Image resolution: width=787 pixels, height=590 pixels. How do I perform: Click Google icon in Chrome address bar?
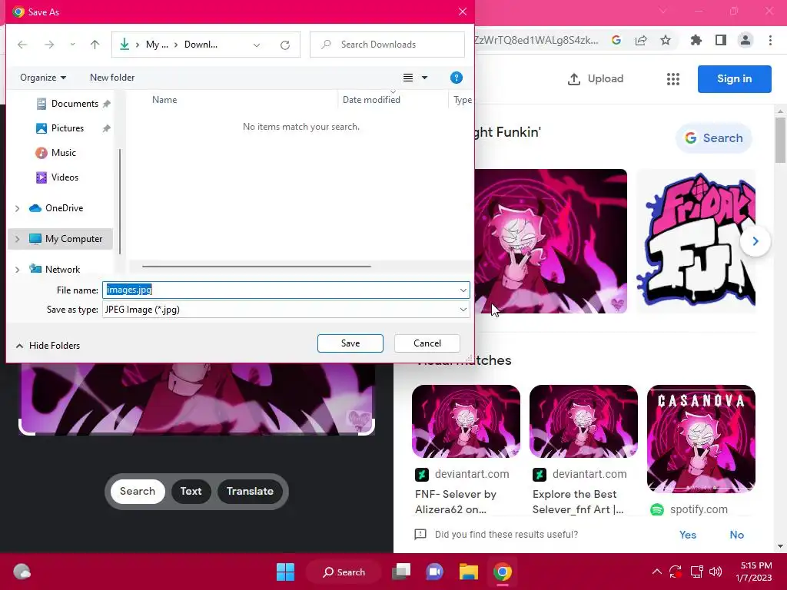point(616,40)
